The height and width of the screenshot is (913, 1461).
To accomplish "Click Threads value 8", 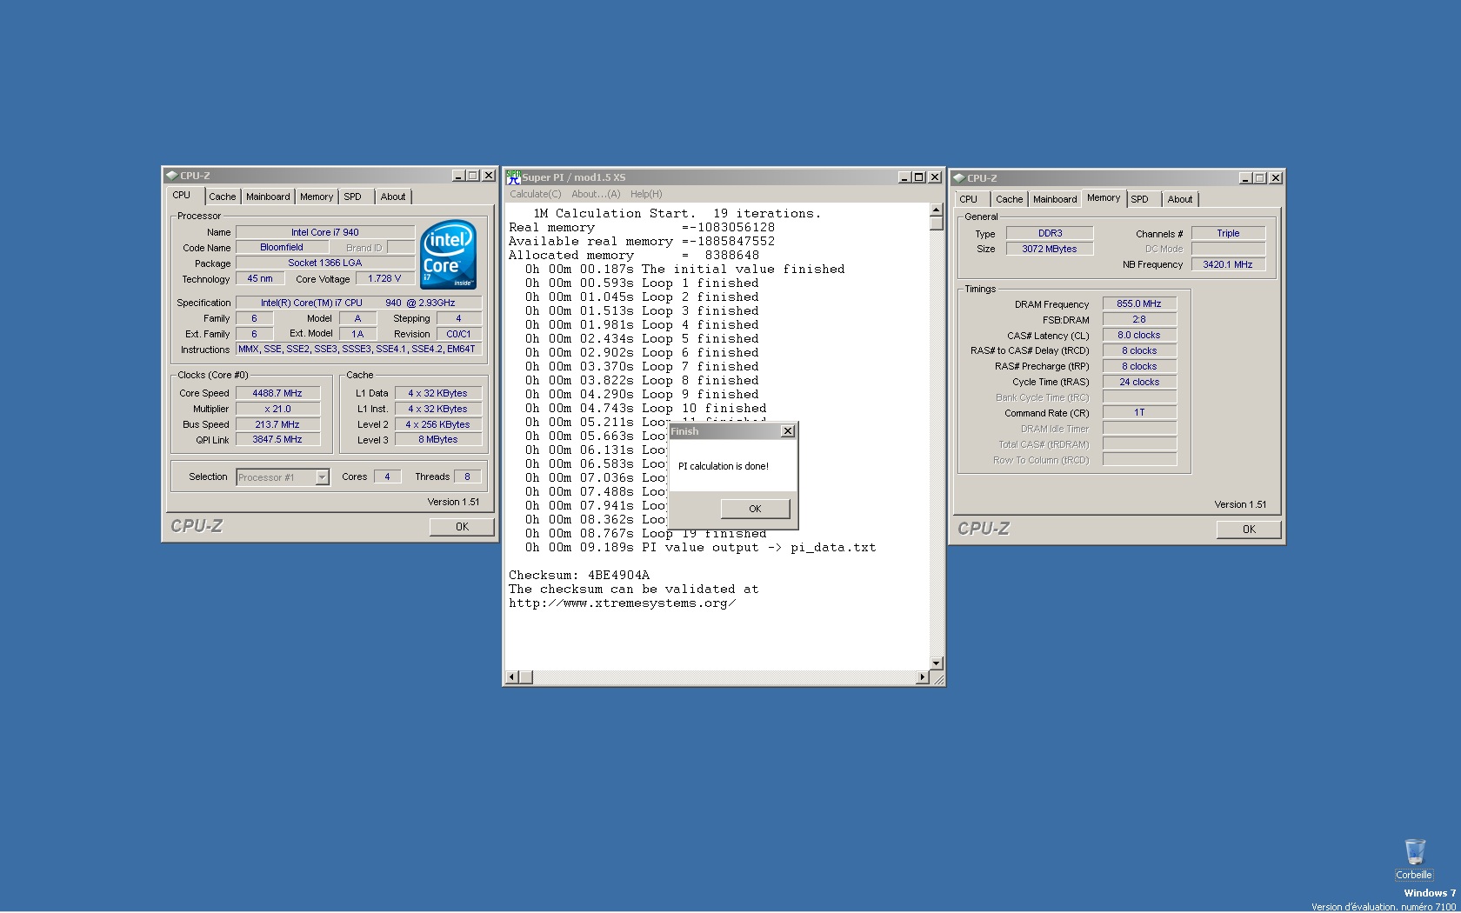I will (467, 476).
